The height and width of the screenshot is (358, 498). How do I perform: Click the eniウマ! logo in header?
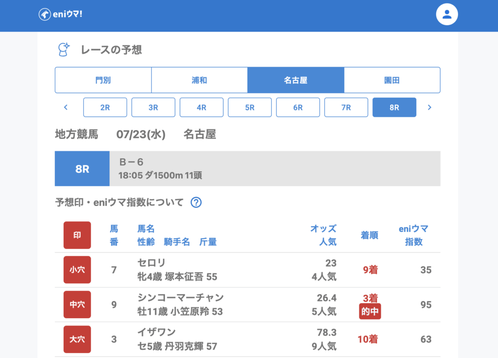[61, 15]
